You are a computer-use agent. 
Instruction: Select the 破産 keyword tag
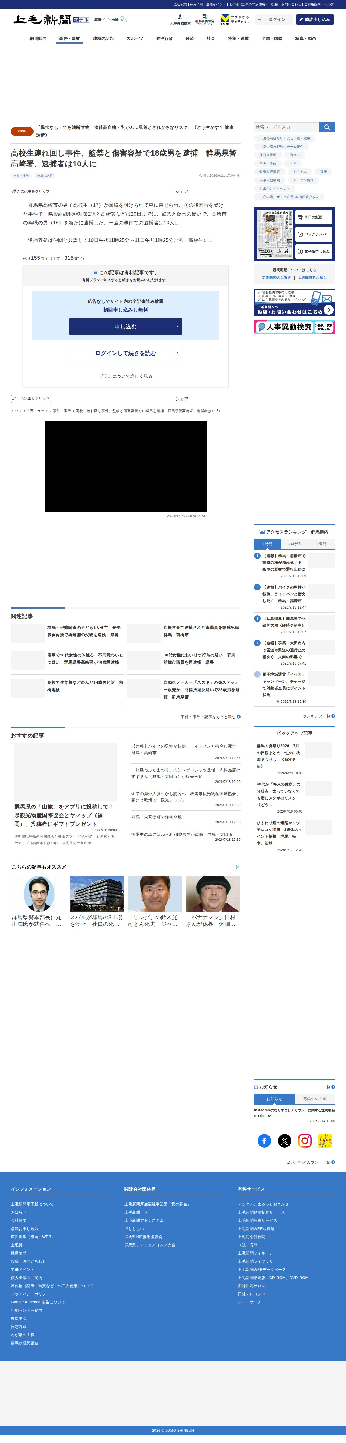323,172
